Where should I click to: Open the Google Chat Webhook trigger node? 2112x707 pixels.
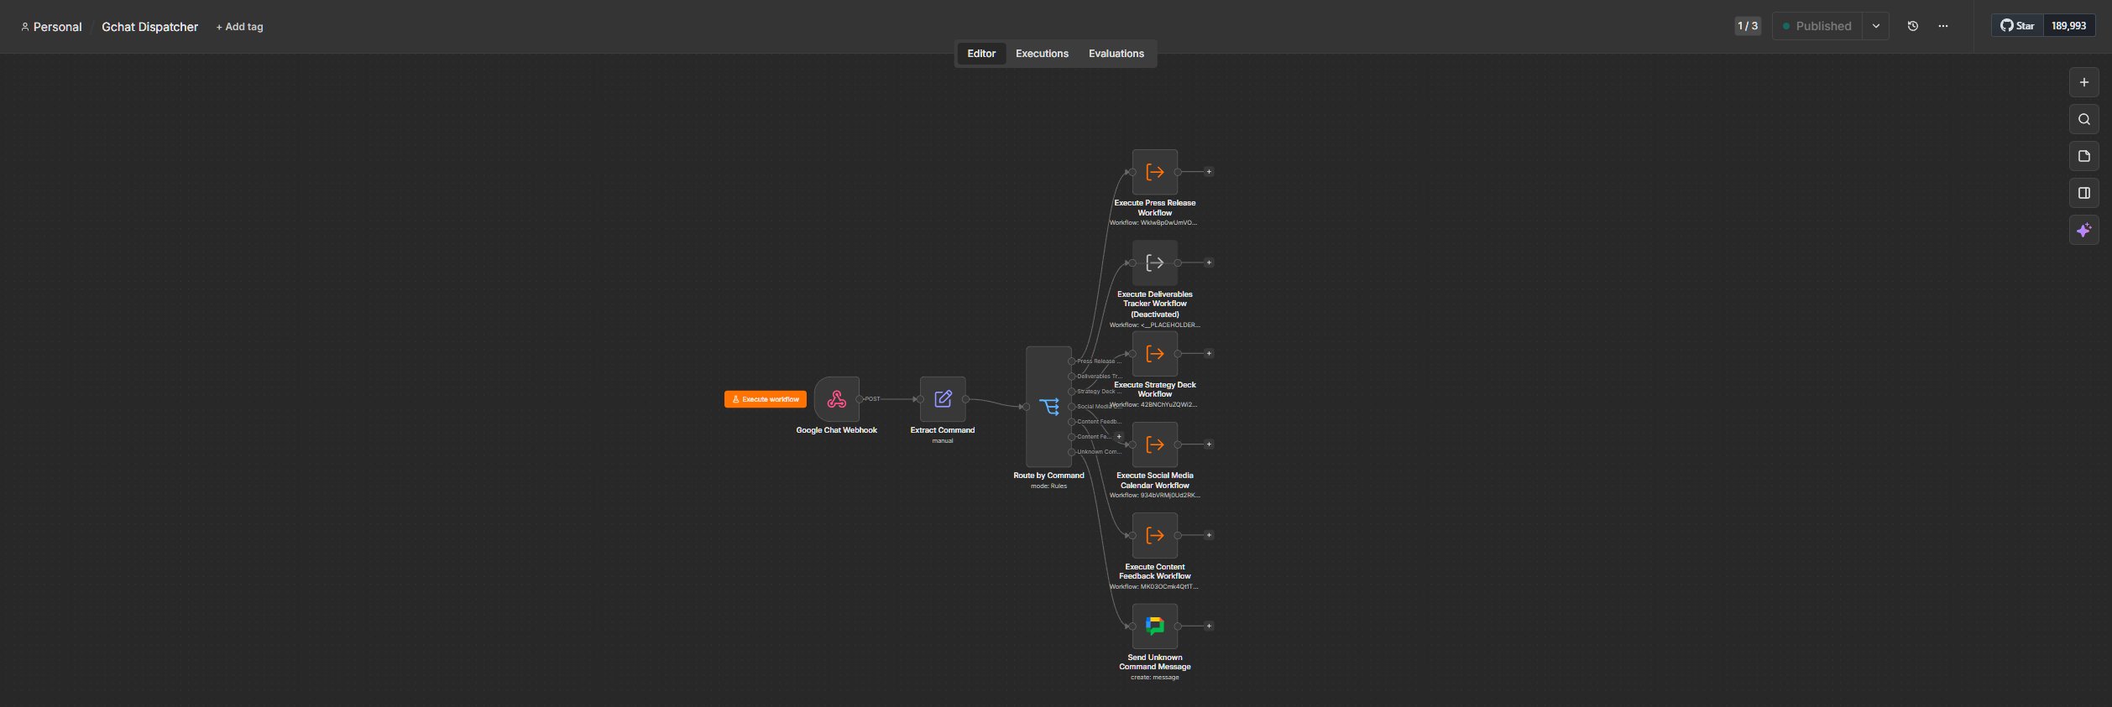(x=836, y=399)
